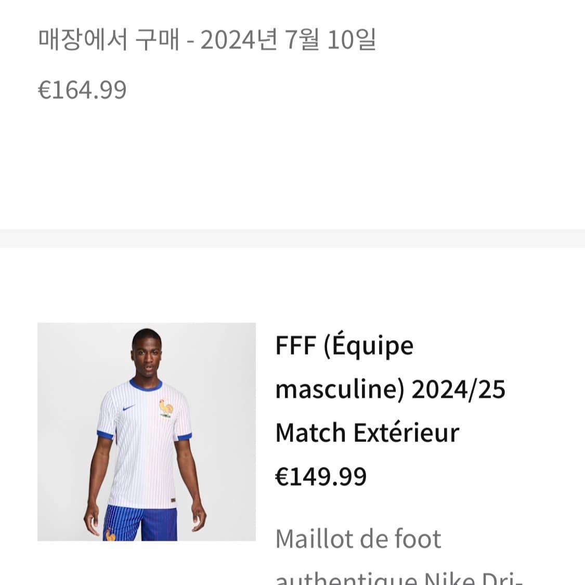The image size is (585, 585).
Task: Click the Nike swoosh on the jersey
Action: point(128,408)
